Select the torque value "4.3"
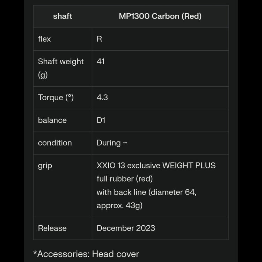Screen dimensions: 262x262 [x=102, y=97]
